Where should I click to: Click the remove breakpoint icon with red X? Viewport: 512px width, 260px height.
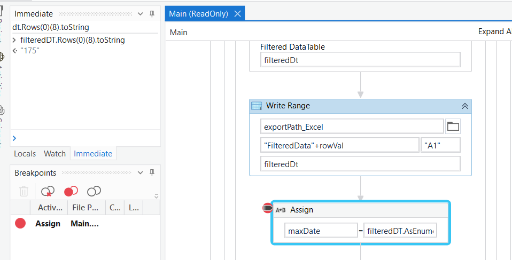point(48,191)
